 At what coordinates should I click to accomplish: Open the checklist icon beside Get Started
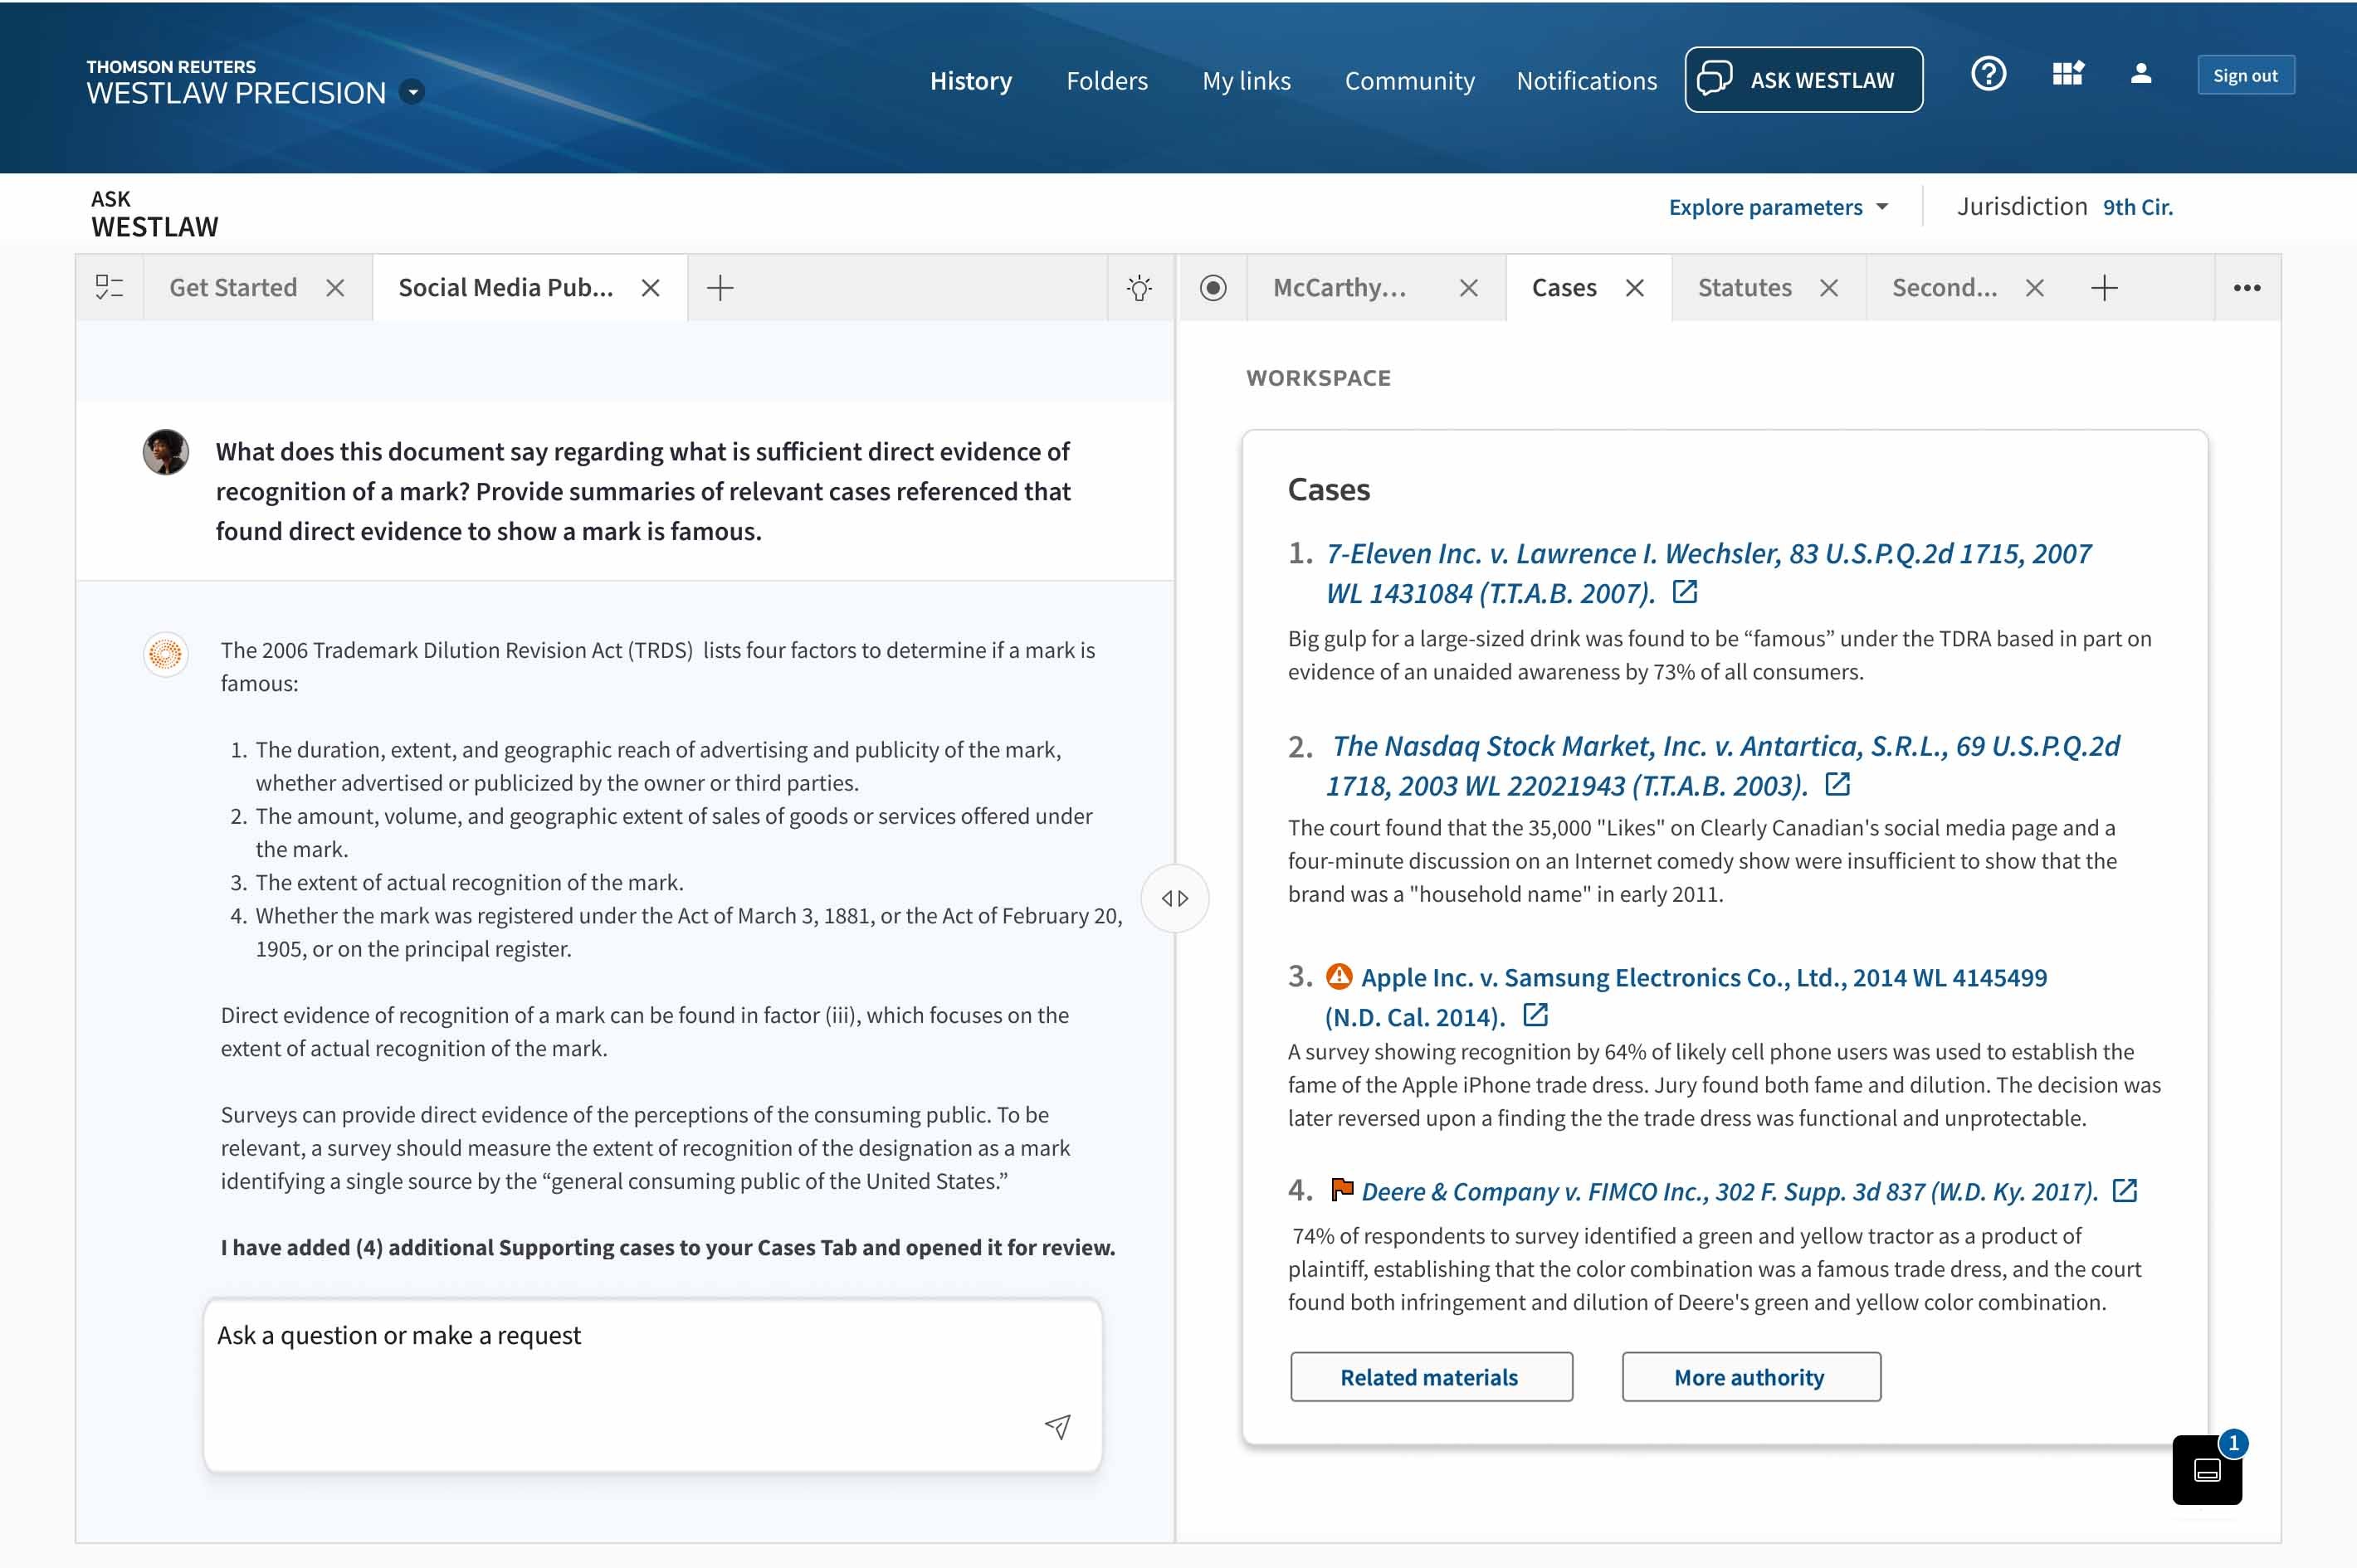coord(109,288)
